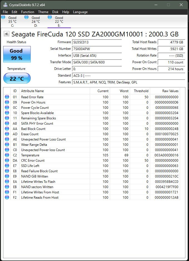
Task: Open the Language menu
Action: coord(80,12)
